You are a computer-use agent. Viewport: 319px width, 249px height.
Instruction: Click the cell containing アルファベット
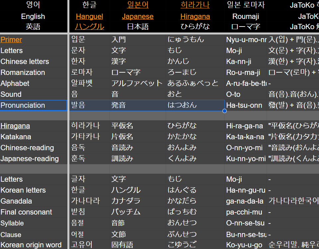(x=137, y=83)
